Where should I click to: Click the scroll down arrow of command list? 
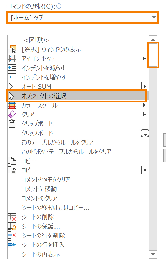pyautogui.click(x=153, y=254)
